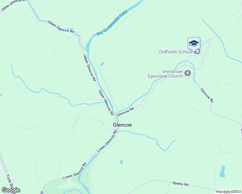The width and height of the screenshot is (242, 194).
Task: Click the tiny pond beside the dashed trail
Action: 102,64
